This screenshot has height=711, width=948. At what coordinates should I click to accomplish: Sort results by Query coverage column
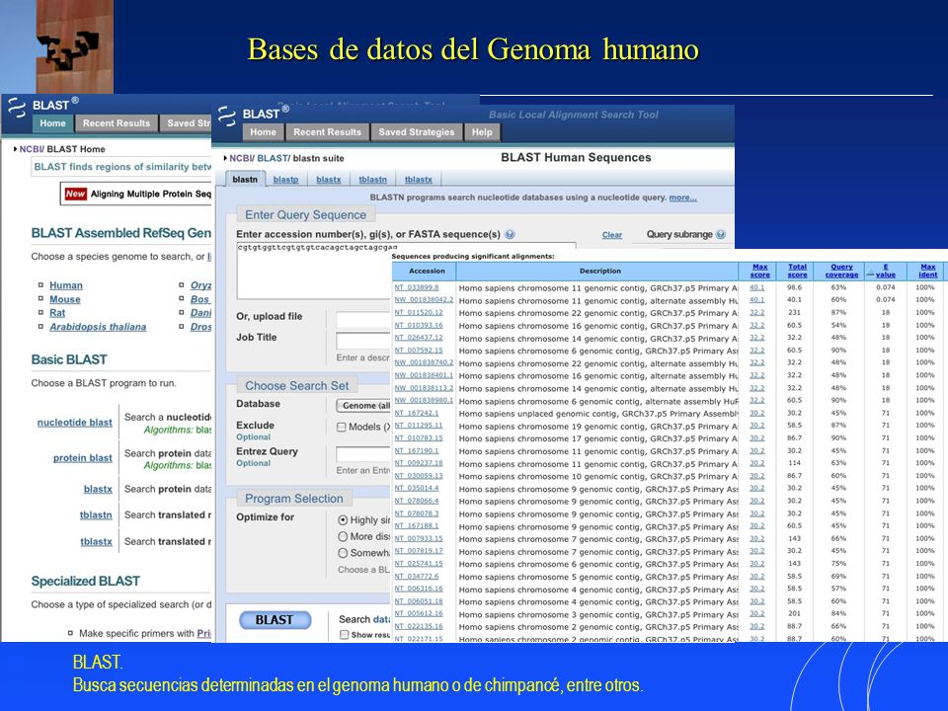[841, 271]
